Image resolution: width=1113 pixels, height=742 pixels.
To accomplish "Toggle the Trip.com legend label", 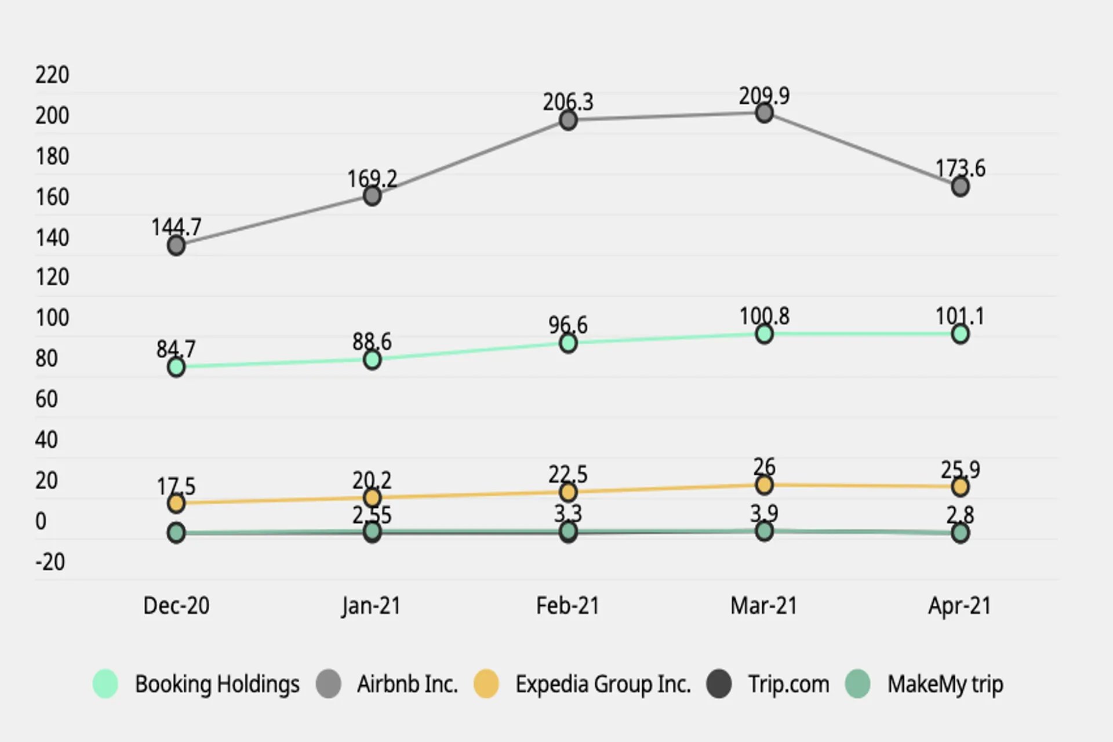I will 788,685.
